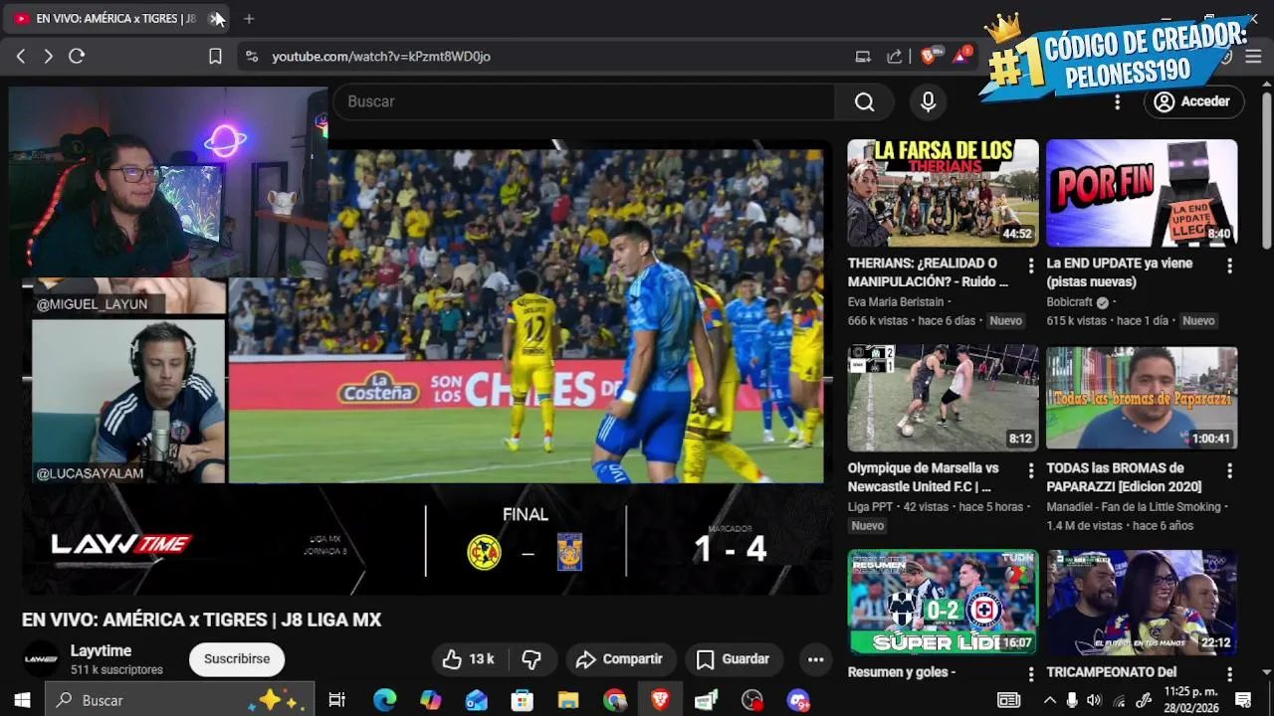
Task: Open Outlook from the taskbar
Action: (476, 700)
